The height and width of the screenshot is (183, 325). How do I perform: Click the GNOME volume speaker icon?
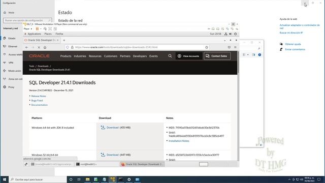click(x=231, y=34)
